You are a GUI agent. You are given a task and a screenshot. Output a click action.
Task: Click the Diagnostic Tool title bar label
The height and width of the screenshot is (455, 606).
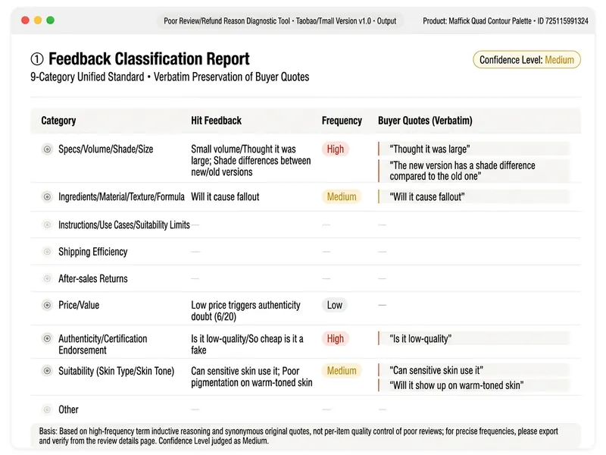(280, 21)
